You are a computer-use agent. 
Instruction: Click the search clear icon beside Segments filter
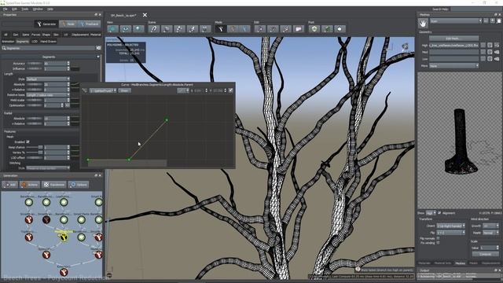tap(98, 48)
